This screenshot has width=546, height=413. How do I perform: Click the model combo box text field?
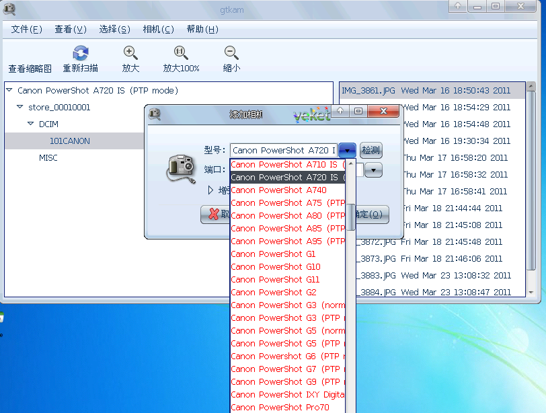[x=284, y=151]
